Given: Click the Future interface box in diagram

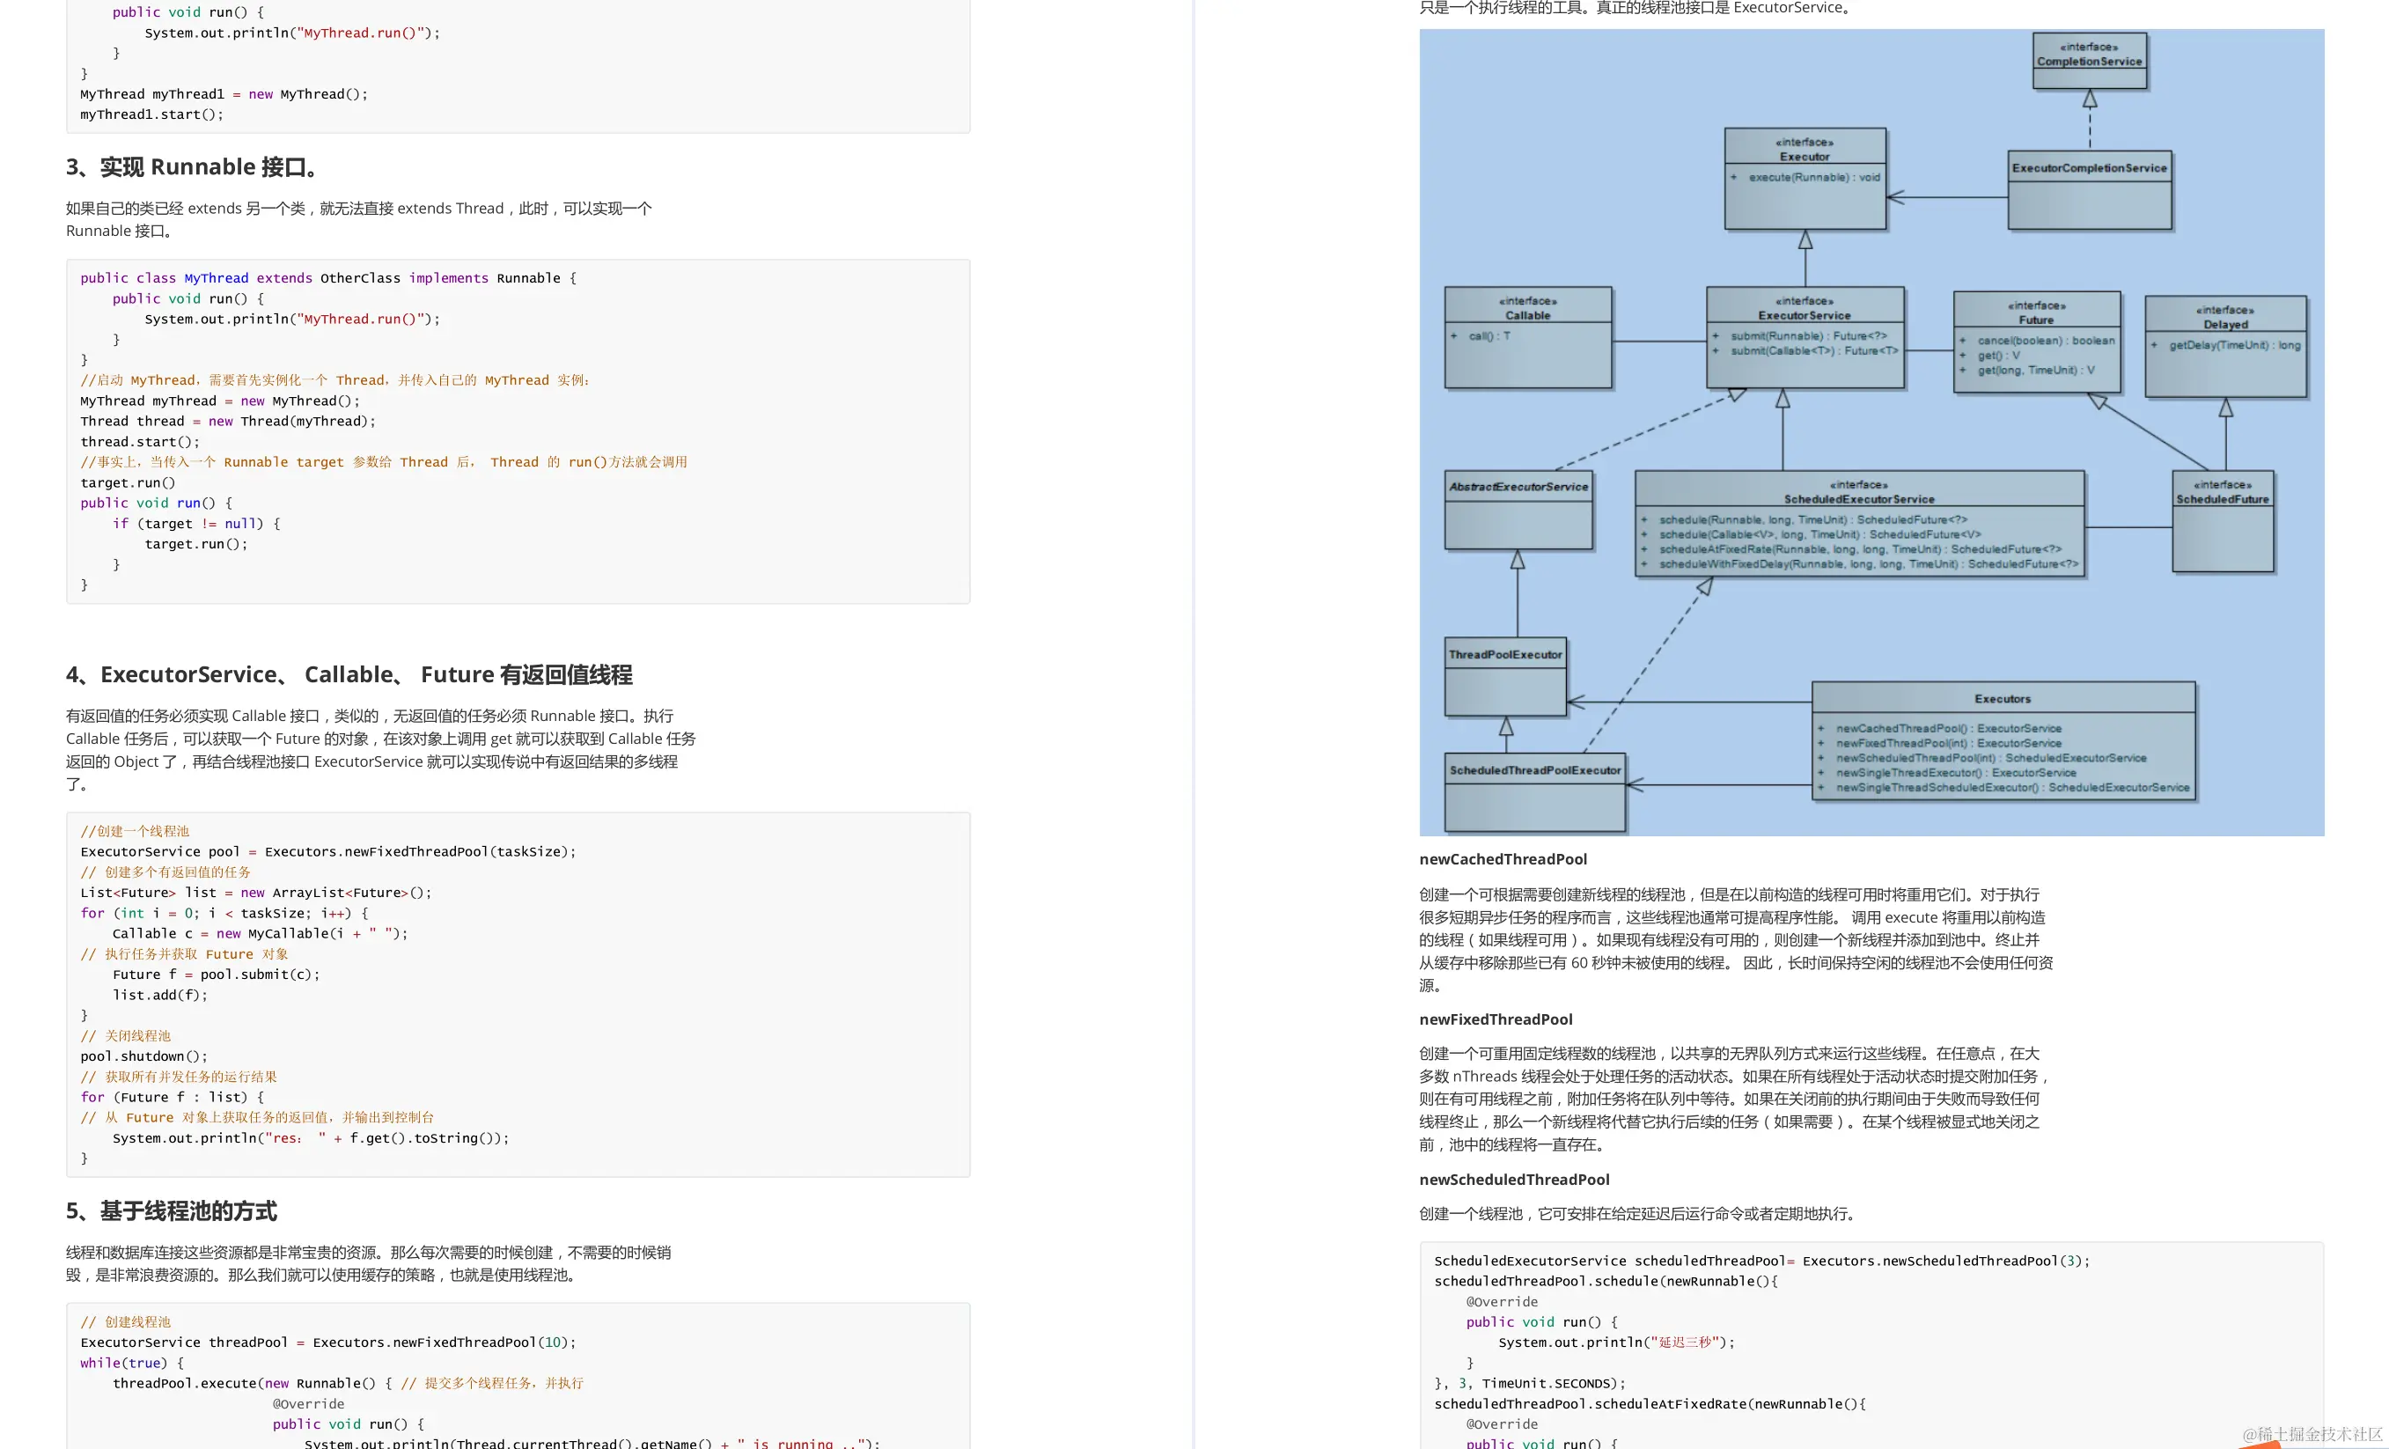Looking at the screenshot, I should pyautogui.click(x=2036, y=342).
